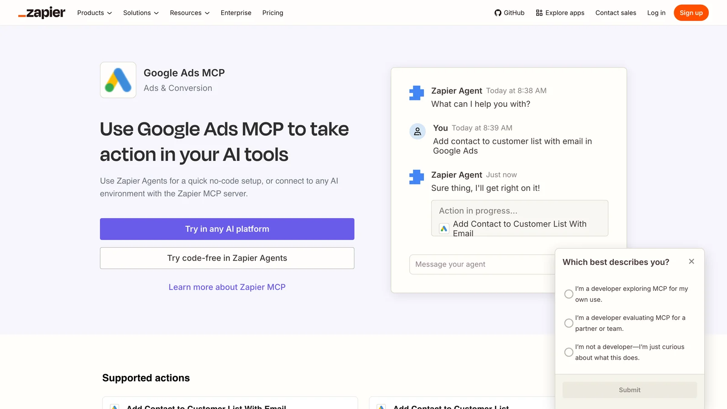Click 'Today at 8:38 AM' timestamp
Image resolution: width=727 pixels, height=409 pixels.
coord(516,91)
